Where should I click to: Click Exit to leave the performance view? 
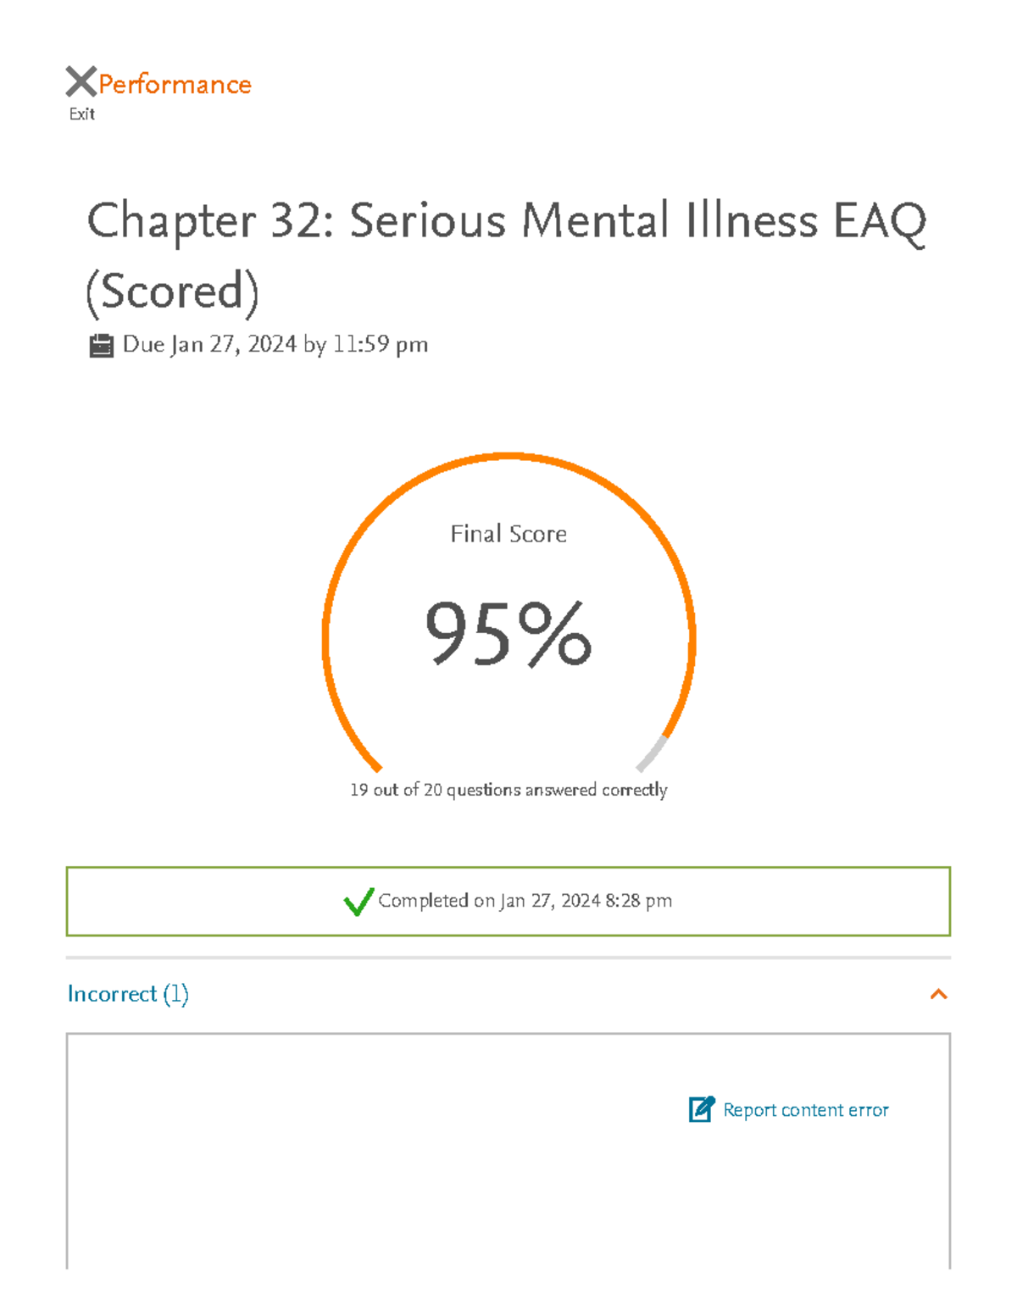[x=81, y=114]
